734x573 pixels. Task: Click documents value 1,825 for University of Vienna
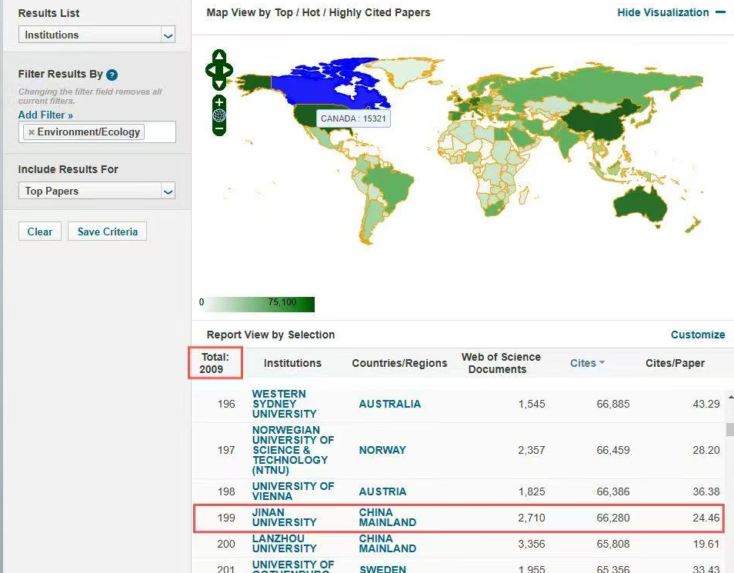532,491
